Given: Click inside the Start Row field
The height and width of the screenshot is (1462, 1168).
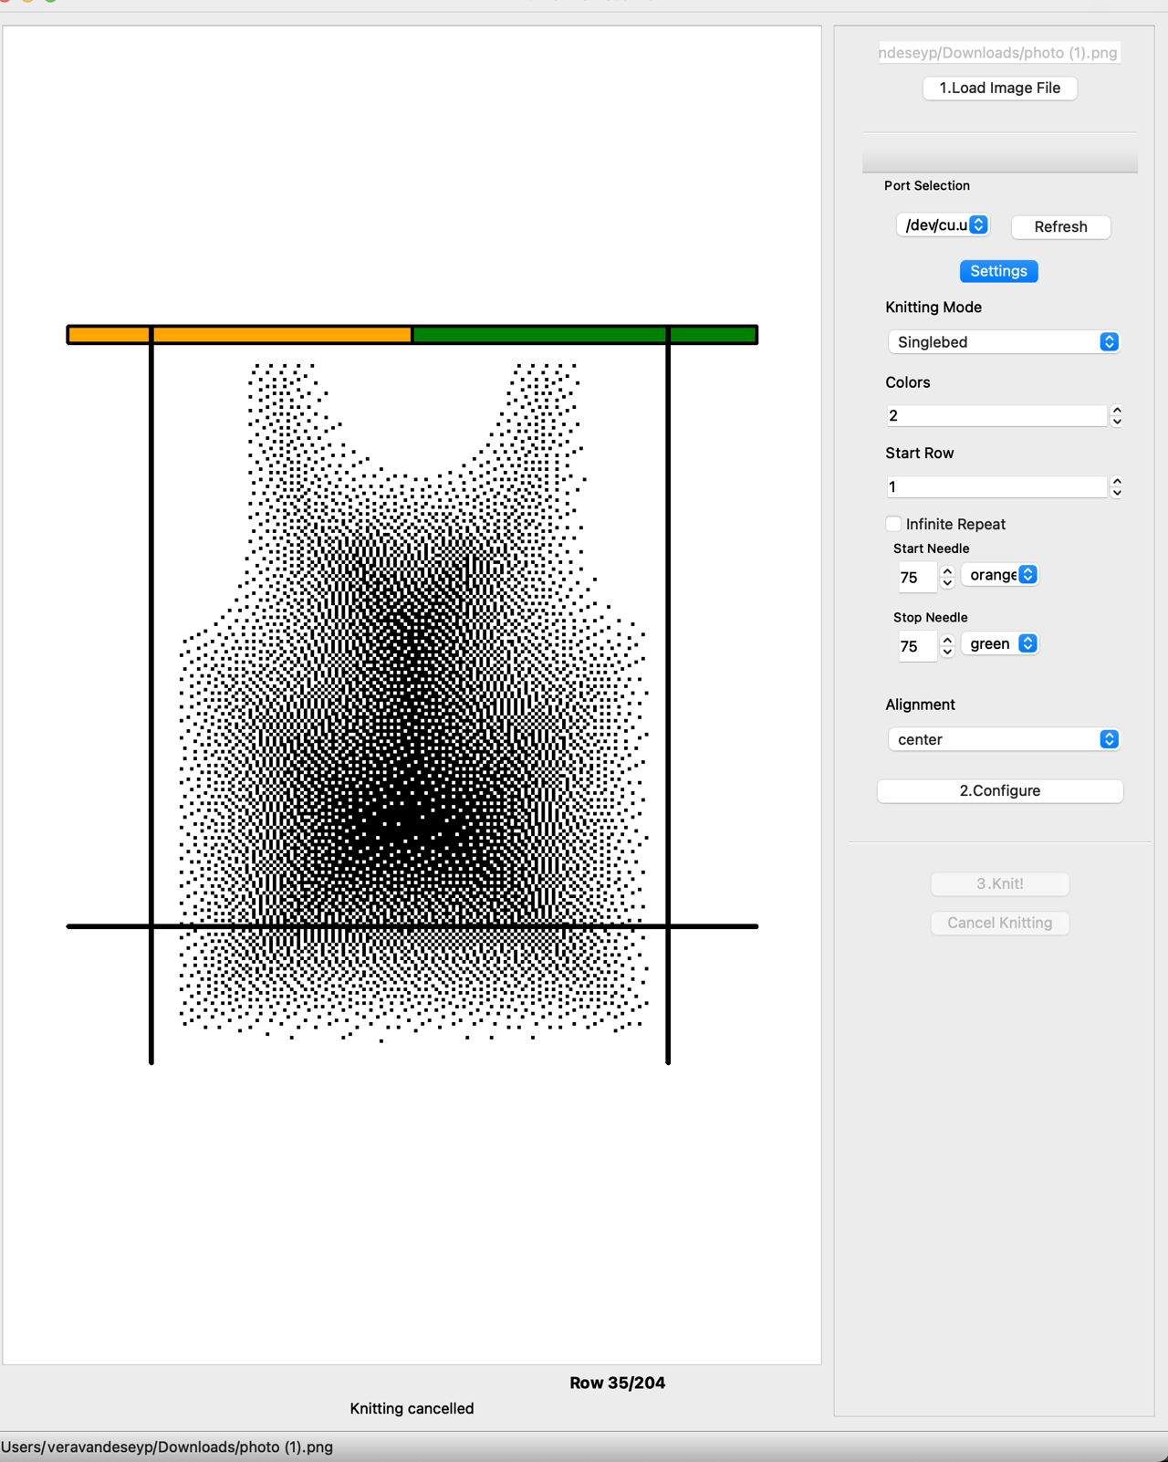Looking at the screenshot, I should click(996, 487).
